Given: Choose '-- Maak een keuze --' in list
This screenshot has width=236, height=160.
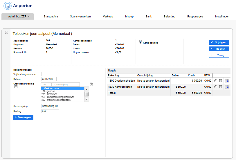Looking at the screenshot, I should pos(62,88).
